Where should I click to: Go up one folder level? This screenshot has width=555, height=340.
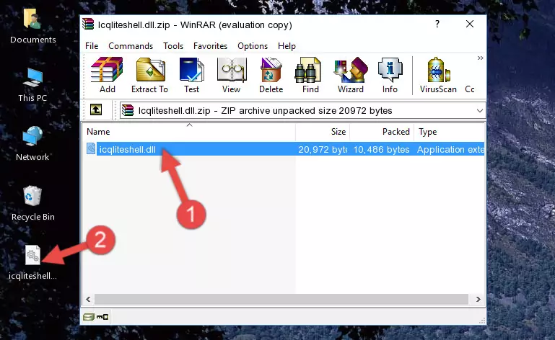[95, 110]
